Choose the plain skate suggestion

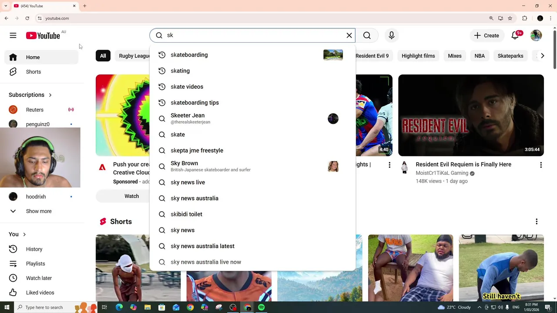pos(252,134)
